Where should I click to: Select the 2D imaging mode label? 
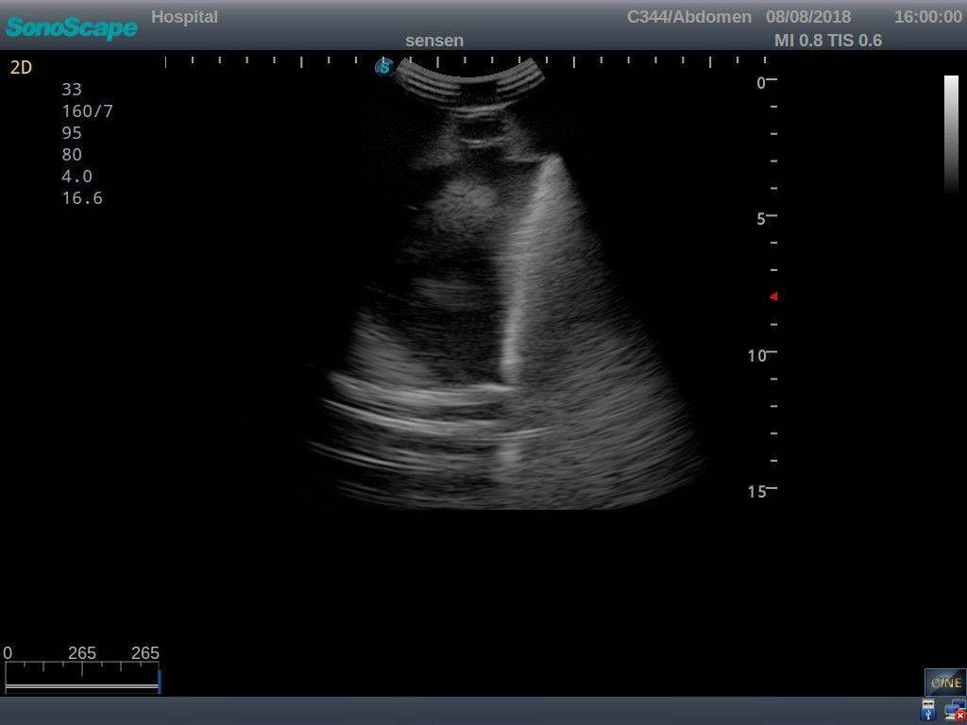pyautogui.click(x=21, y=67)
